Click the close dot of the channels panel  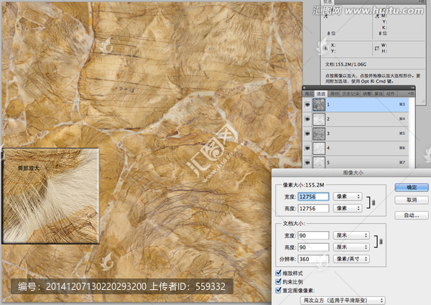click(305, 88)
